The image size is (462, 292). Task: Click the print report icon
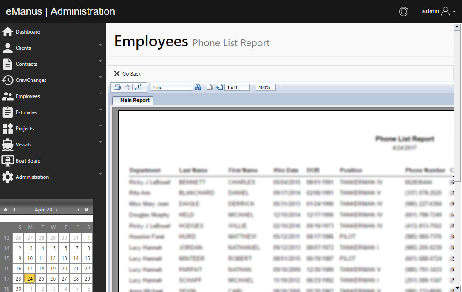[117, 87]
